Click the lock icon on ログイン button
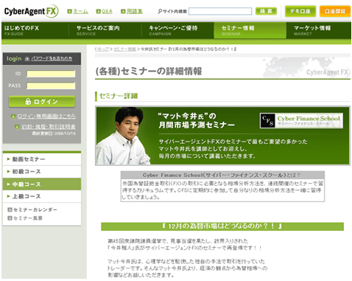 tap(28, 101)
